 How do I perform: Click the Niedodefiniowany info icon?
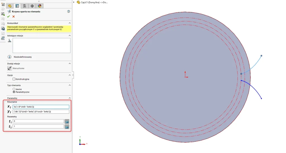(x=9, y=57)
